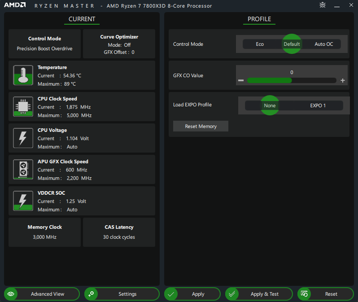Choose None for EXPO profile
Viewport: 358px width, 302px height.
(270, 105)
